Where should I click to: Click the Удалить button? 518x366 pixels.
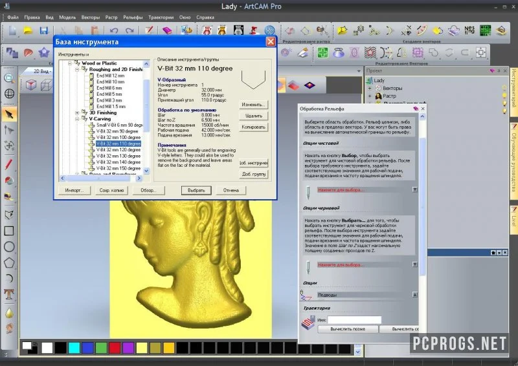[253, 116]
